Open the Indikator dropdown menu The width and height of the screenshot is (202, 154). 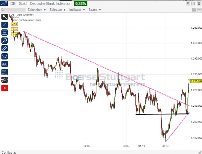[77, 10]
